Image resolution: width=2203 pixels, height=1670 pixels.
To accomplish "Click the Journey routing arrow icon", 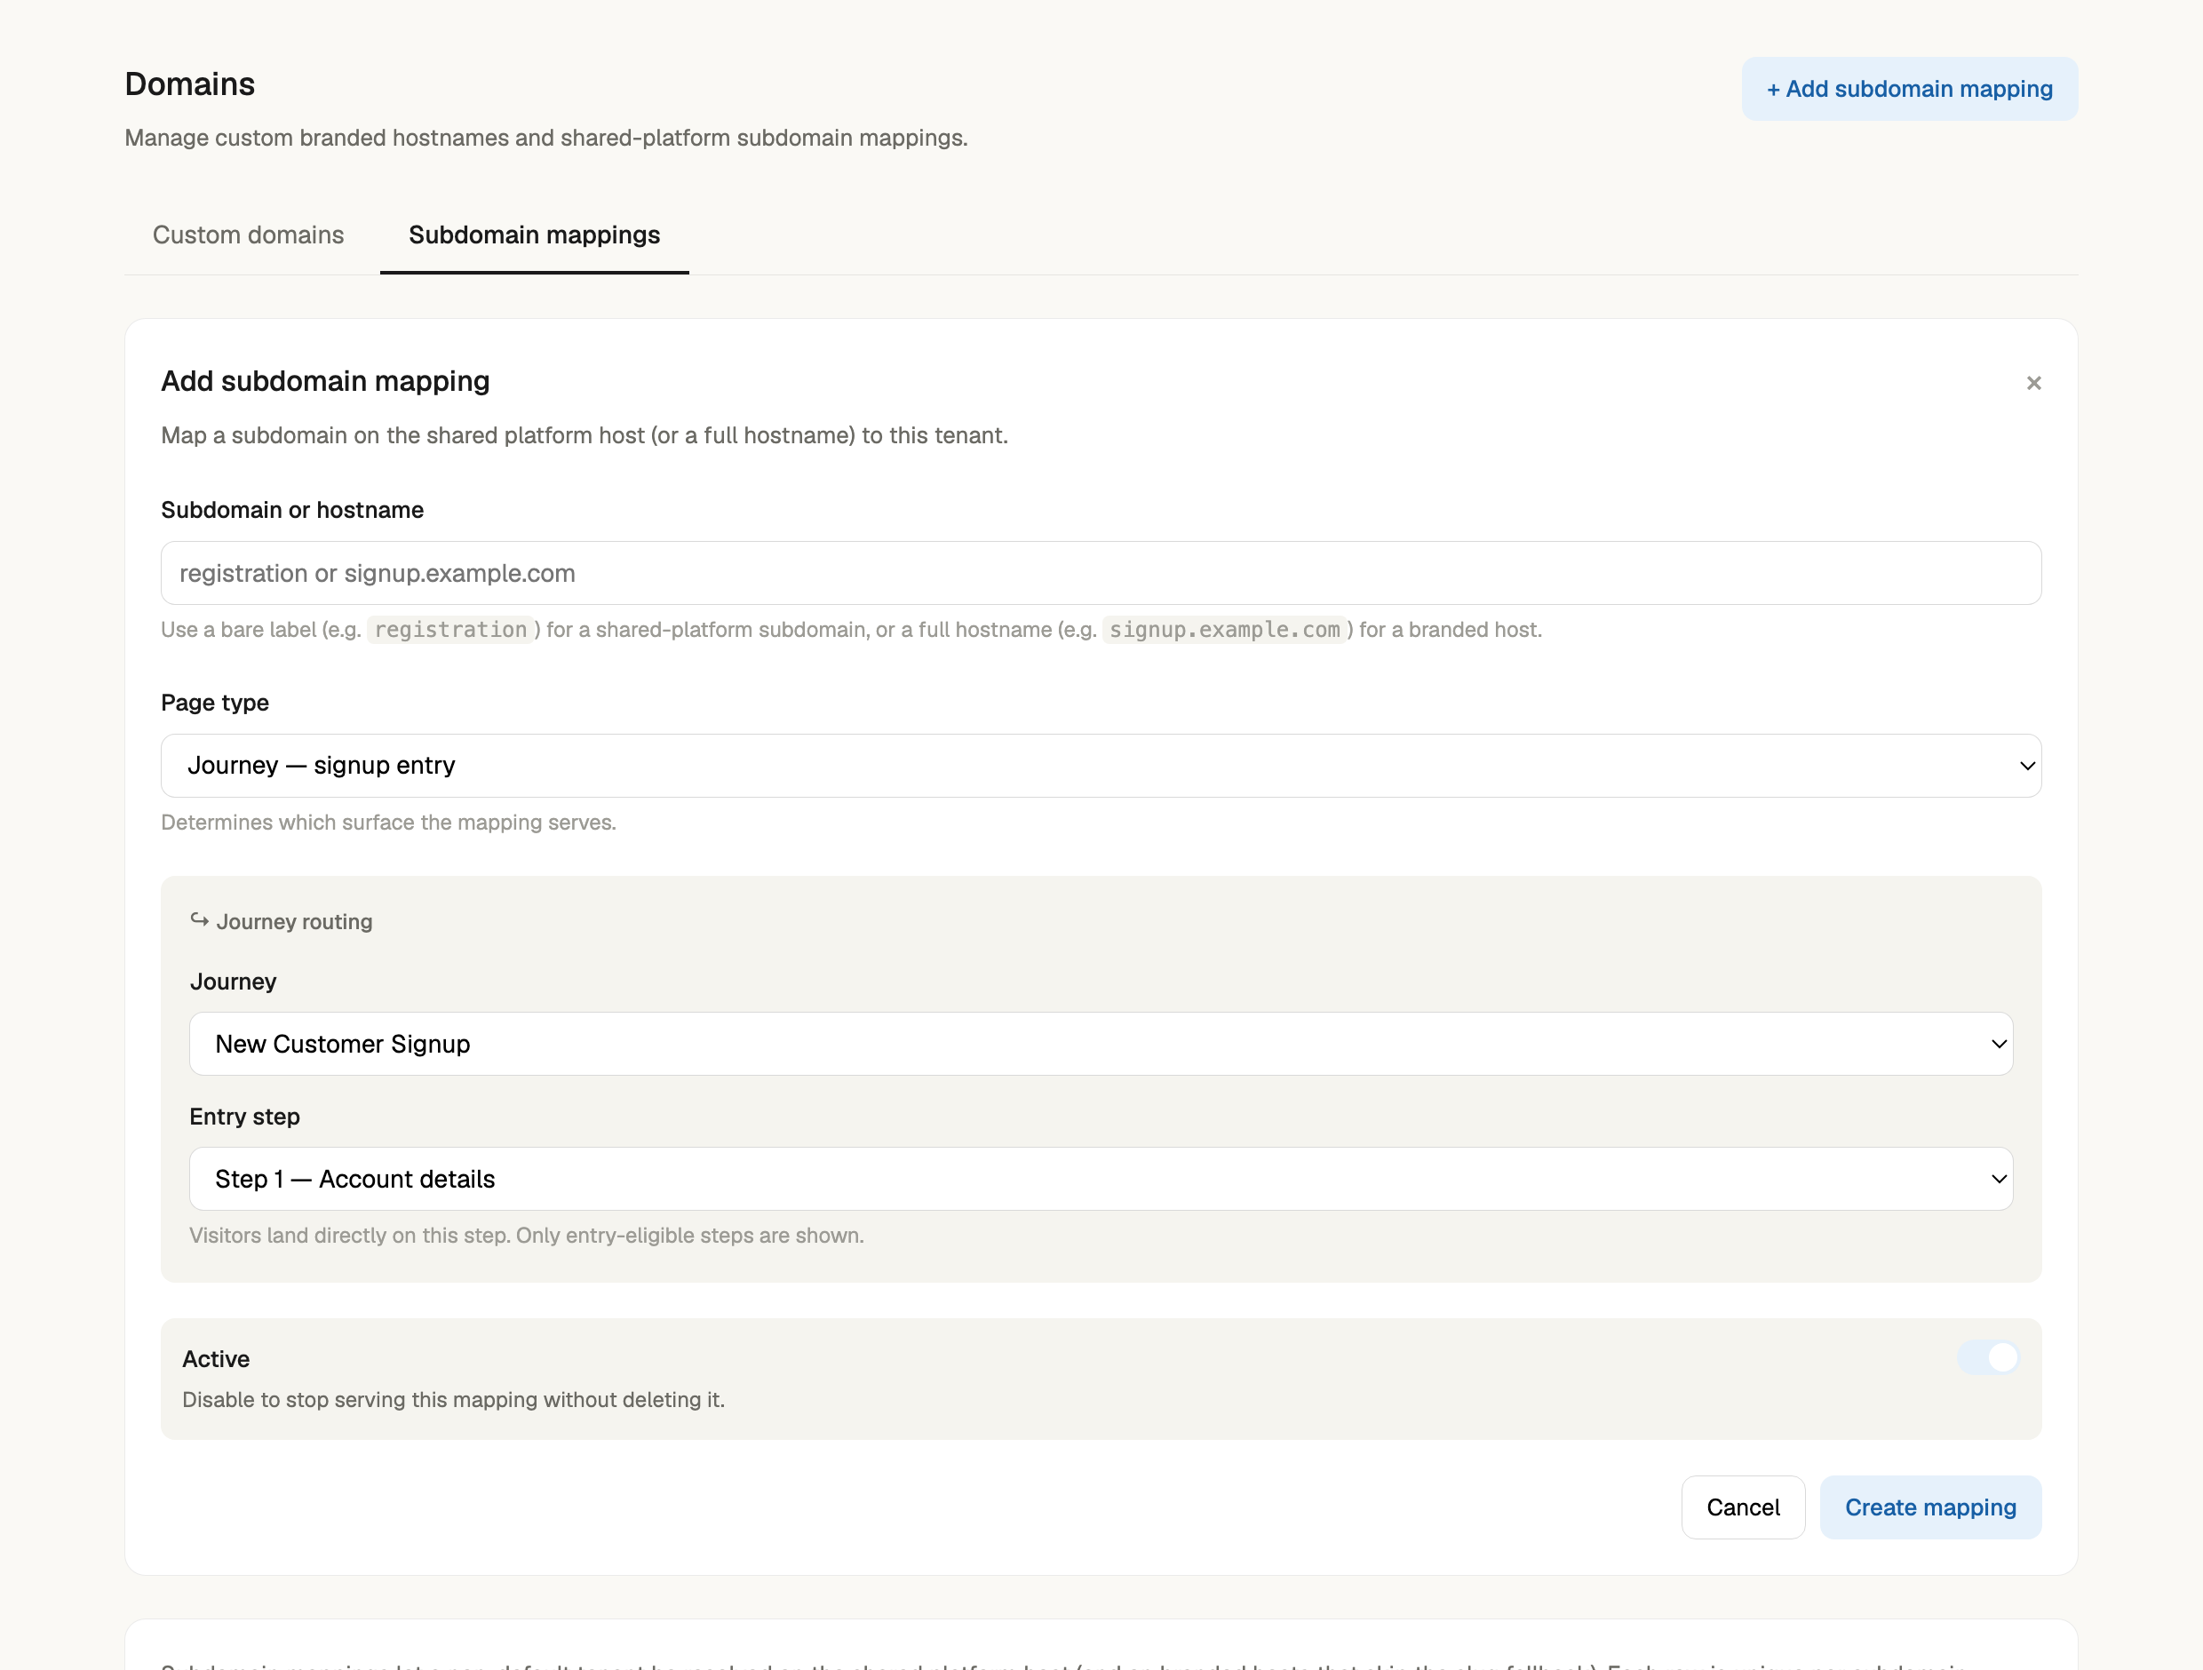I will pyautogui.click(x=199, y=920).
